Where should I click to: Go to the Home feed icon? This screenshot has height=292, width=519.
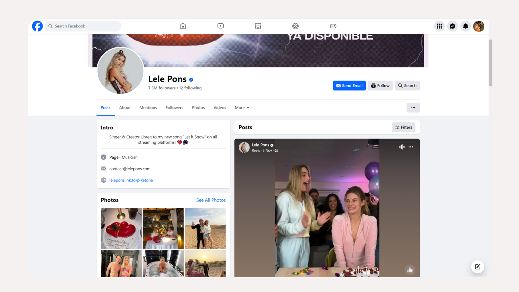[183, 26]
